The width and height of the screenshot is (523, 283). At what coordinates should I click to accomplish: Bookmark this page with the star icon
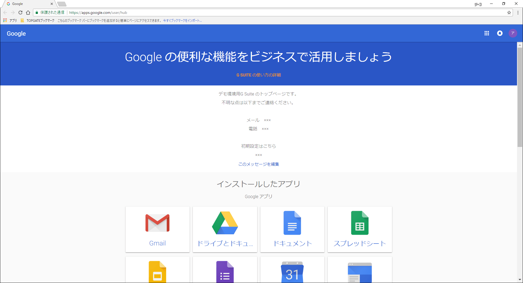coord(509,13)
